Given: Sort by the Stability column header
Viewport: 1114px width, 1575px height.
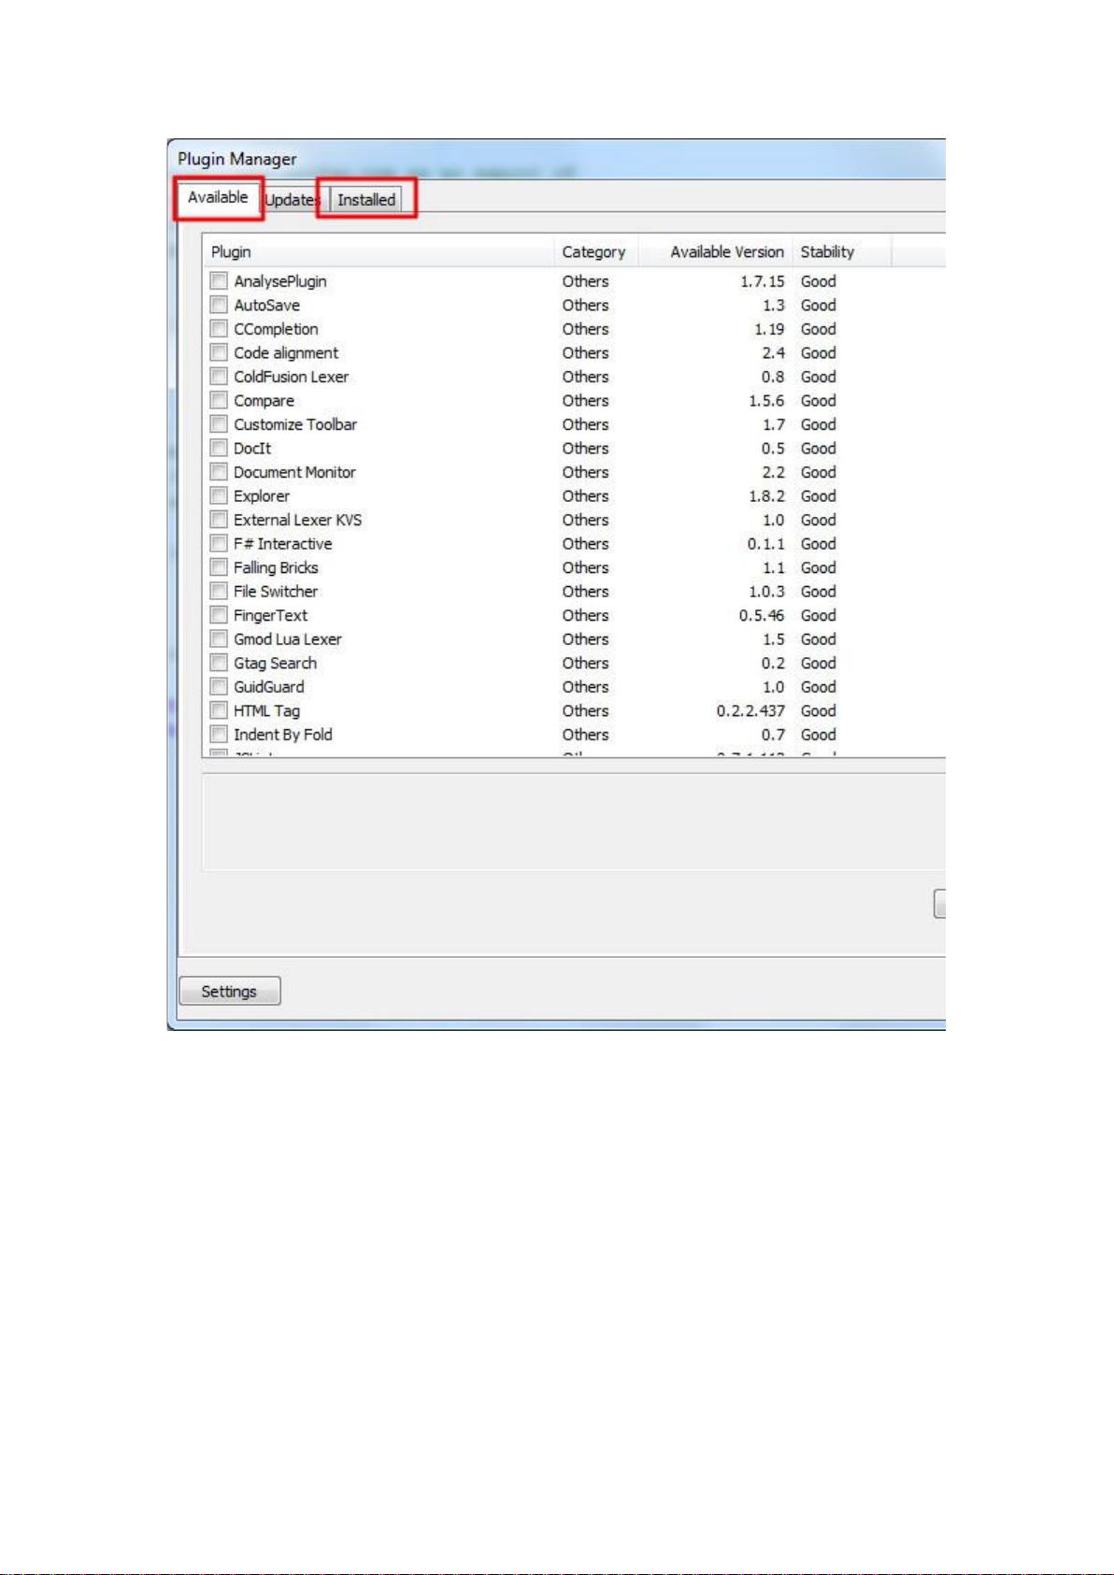Looking at the screenshot, I should pos(841,251).
